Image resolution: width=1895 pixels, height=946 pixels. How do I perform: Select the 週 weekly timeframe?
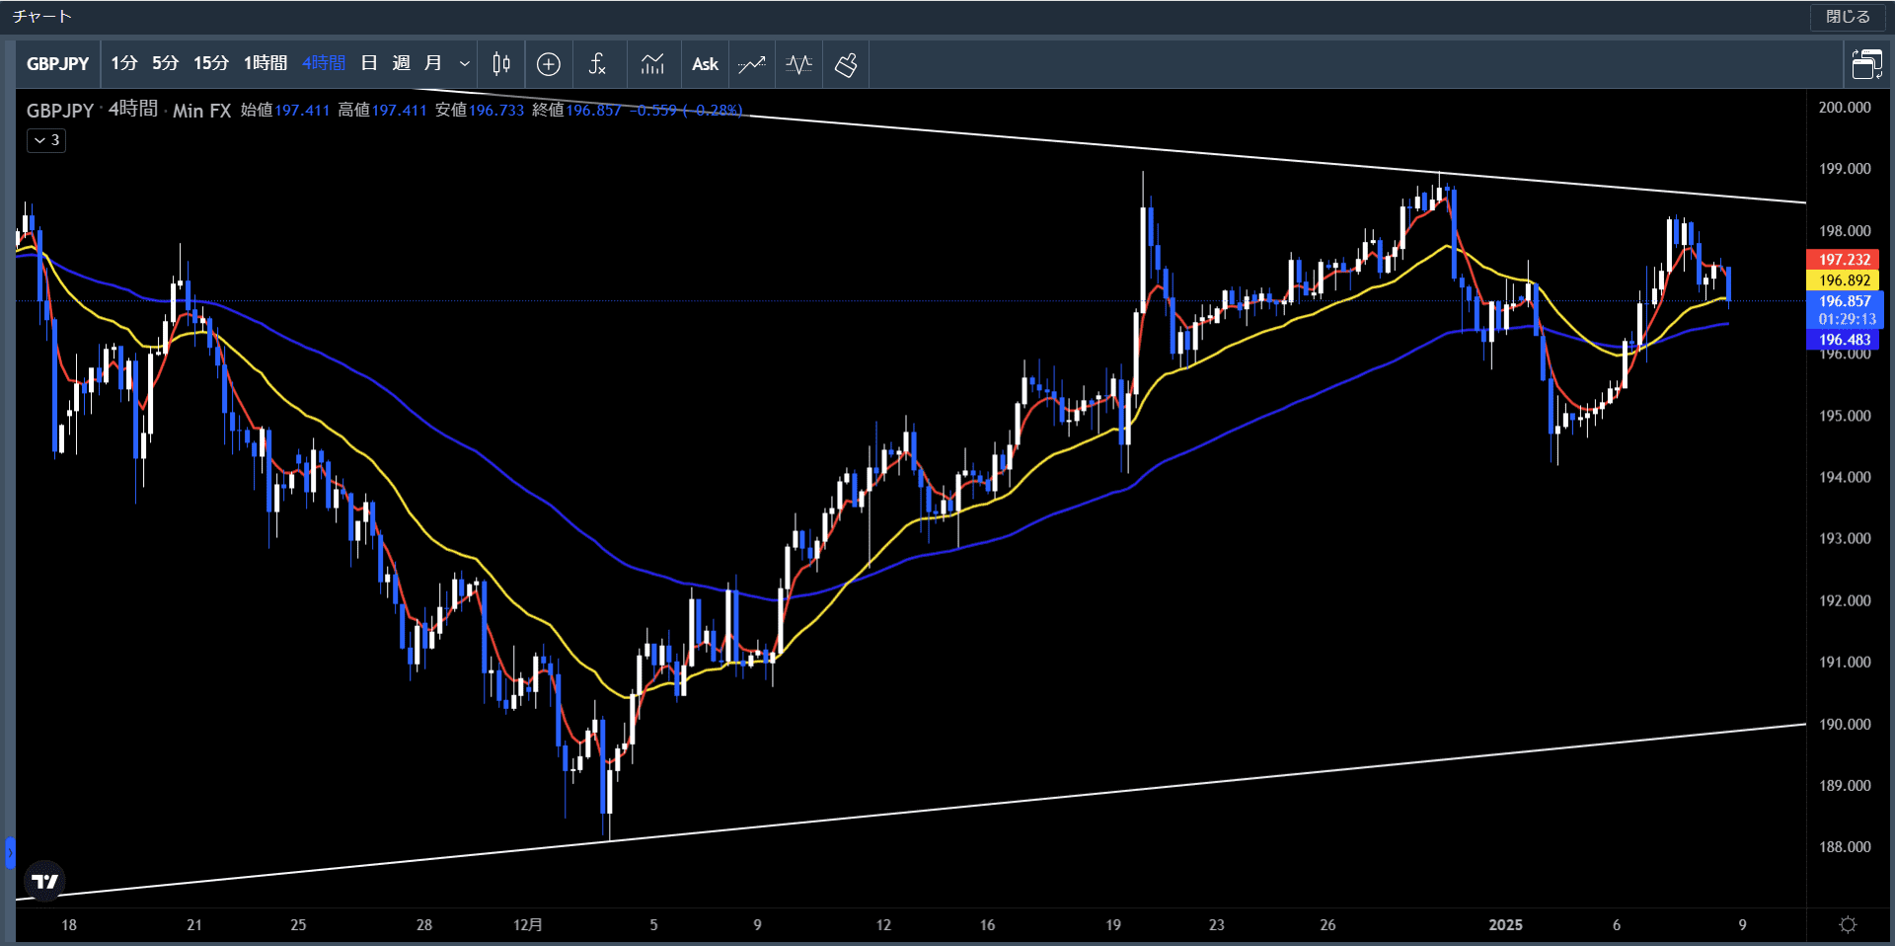401,63
